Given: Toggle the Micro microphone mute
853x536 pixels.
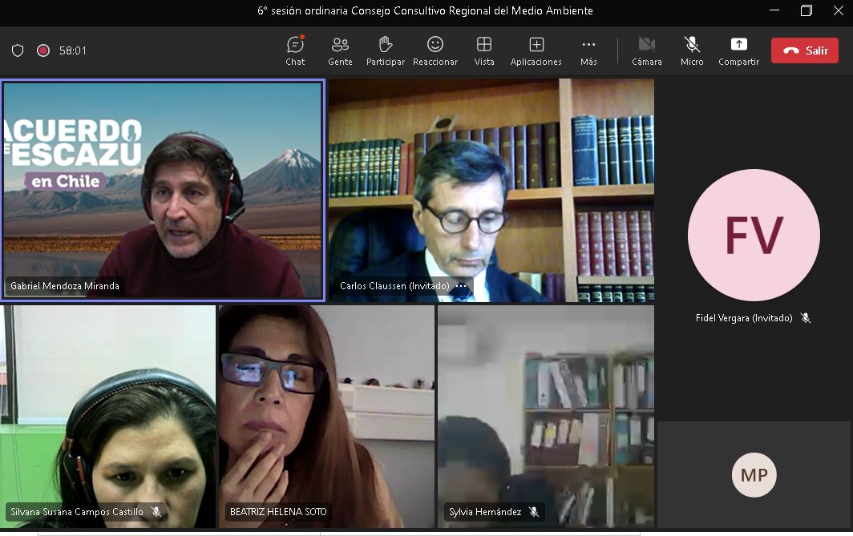Looking at the screenshot, I should [x=692, y=51].
